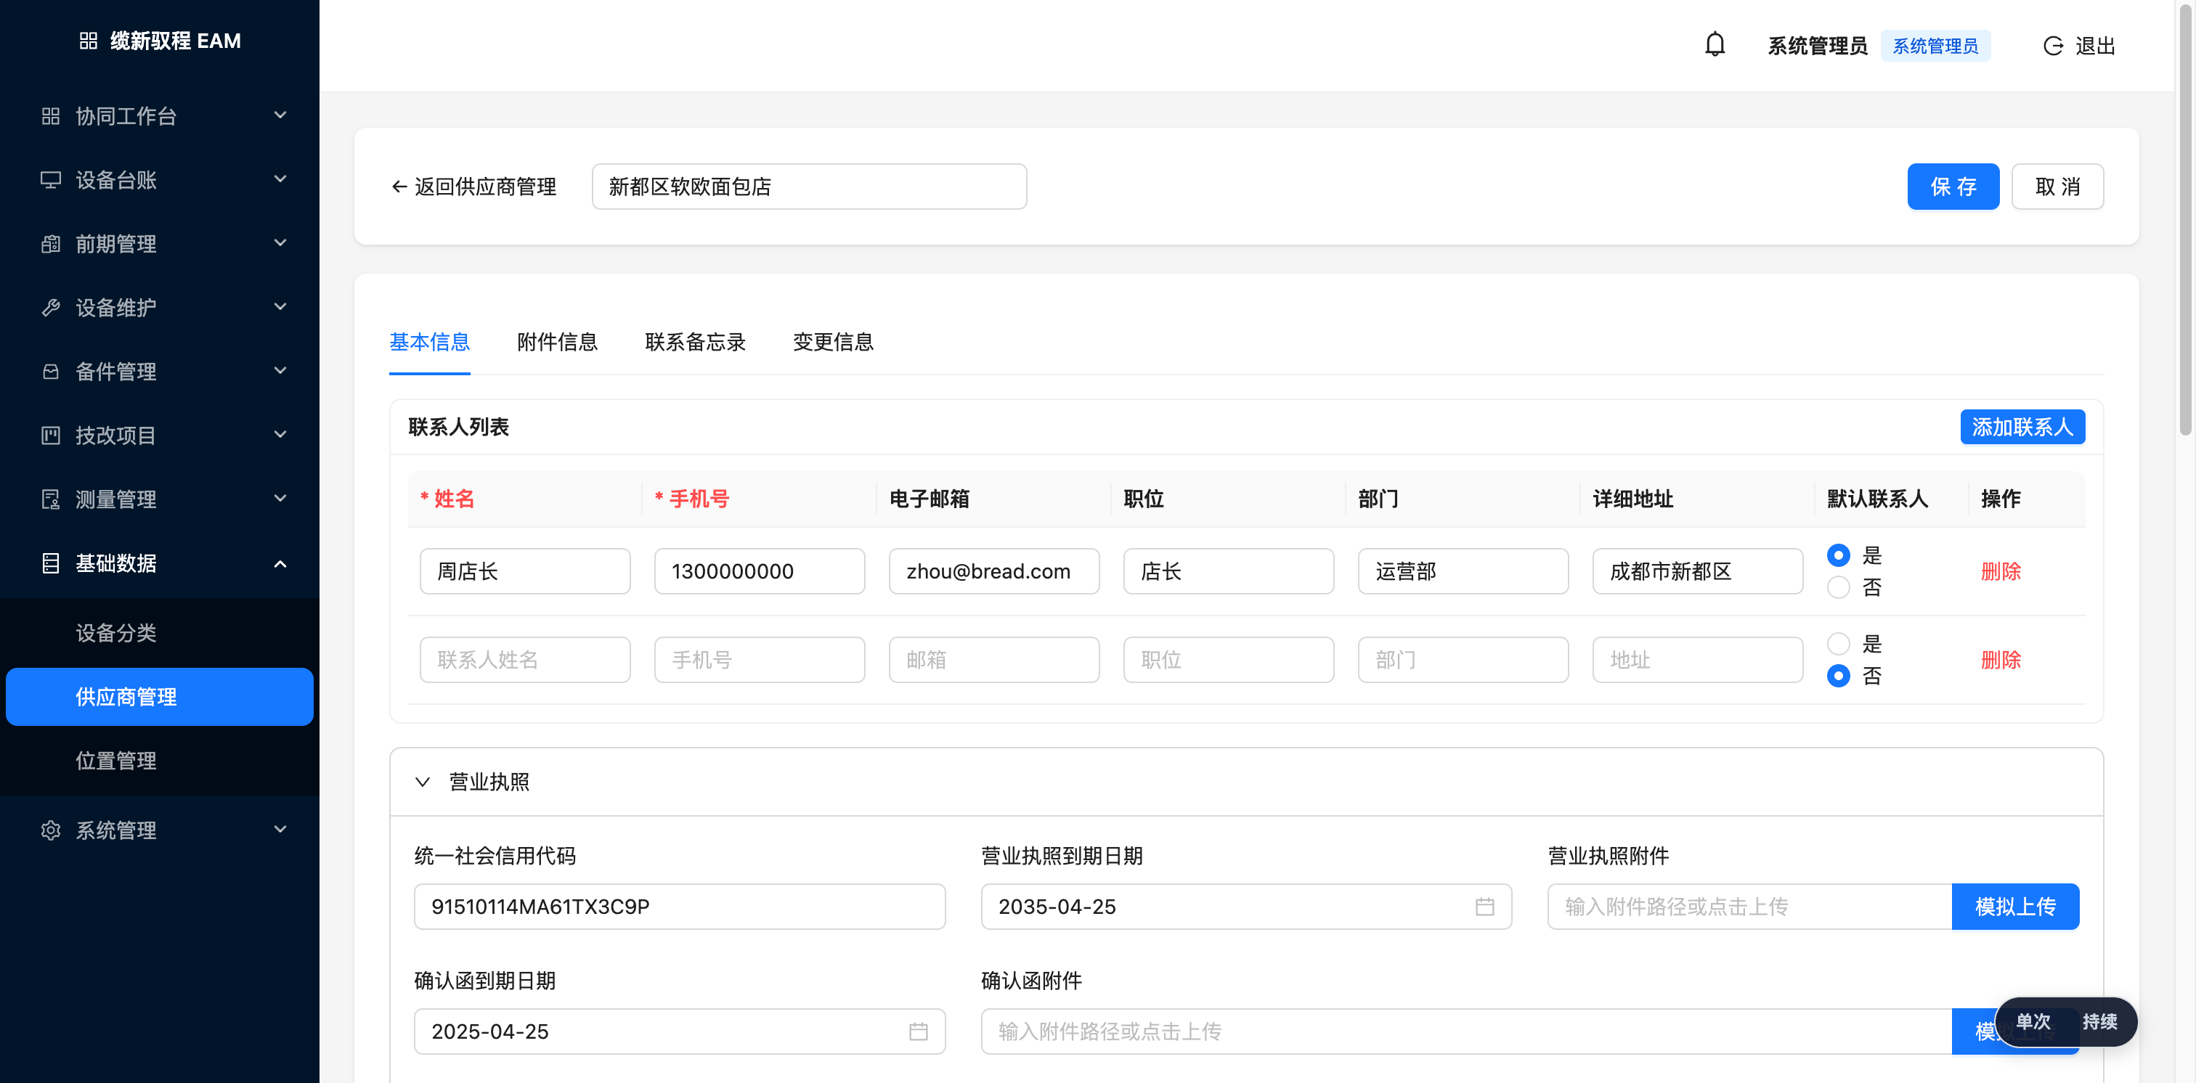
Task: Expand the 设备维护 menu chevron
Action: pos(280,307)
